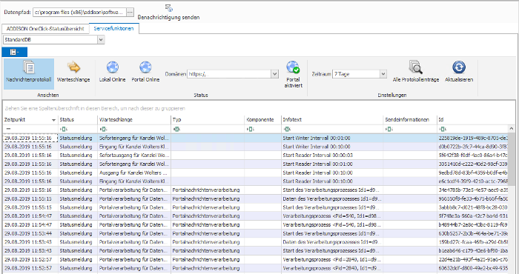Click Id cell starting b1eab646
The height and width of the screenshot is (274, 519).
point(472,250)
